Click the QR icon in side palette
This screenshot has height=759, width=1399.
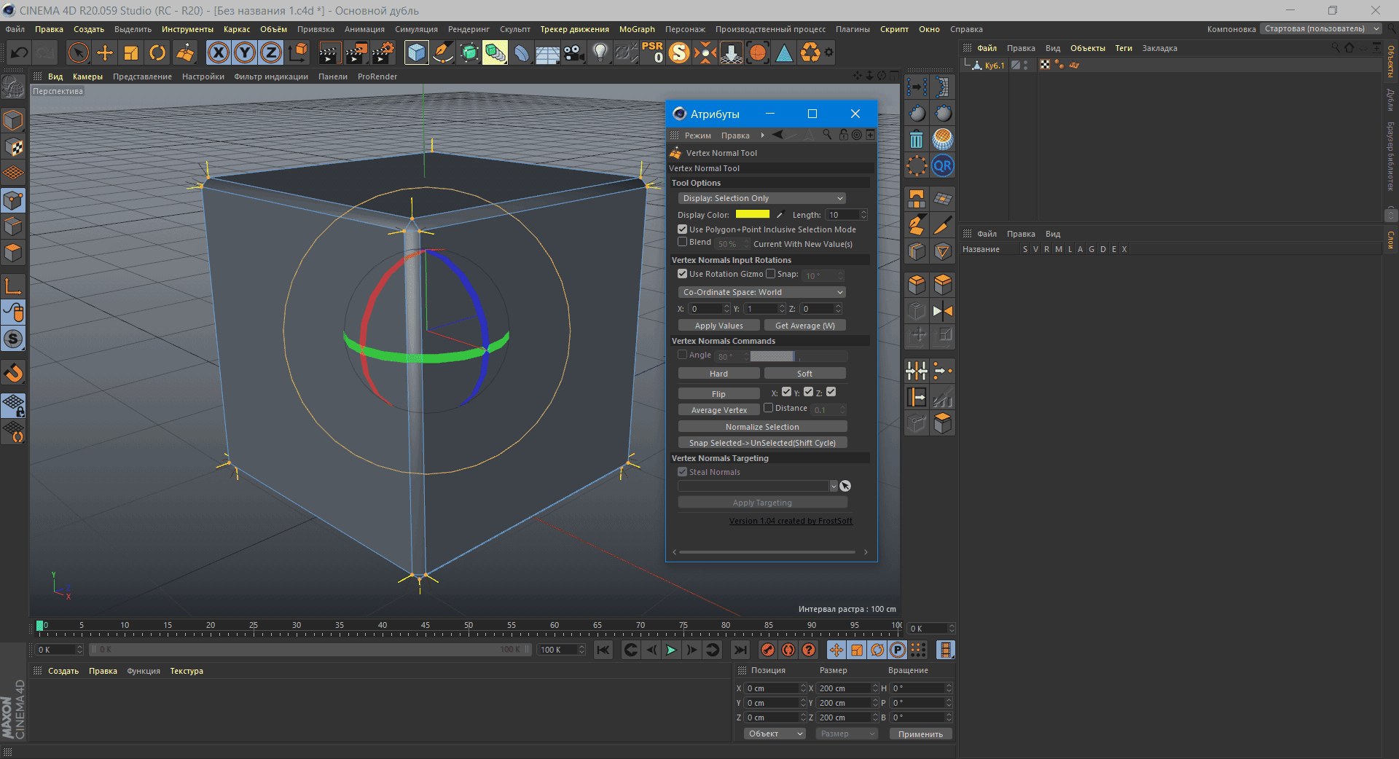click(x=942, y=165)
